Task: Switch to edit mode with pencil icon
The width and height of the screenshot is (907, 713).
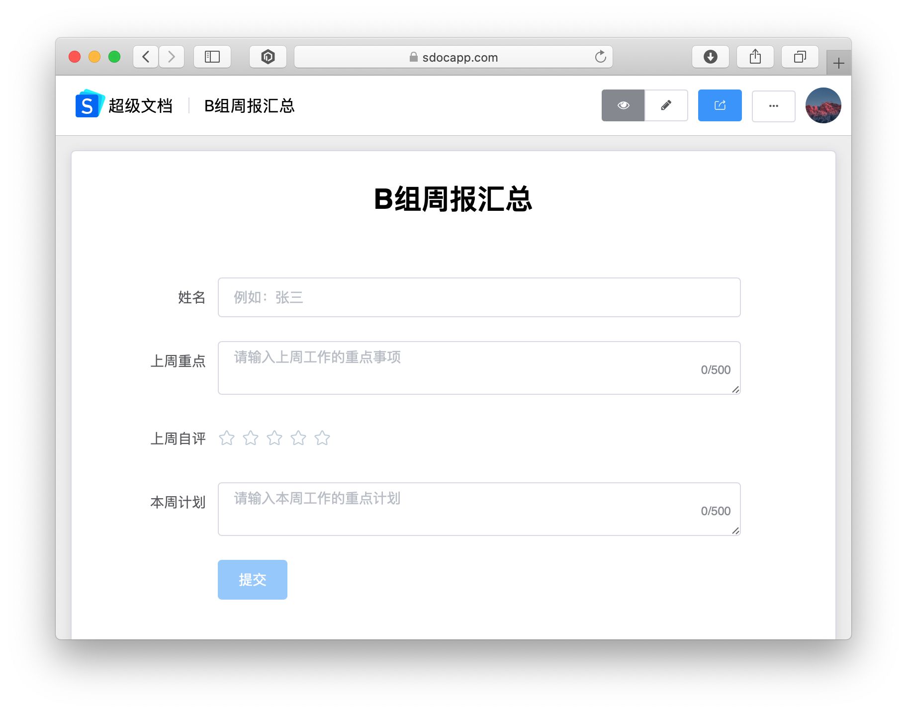Action: click(666, 105)
